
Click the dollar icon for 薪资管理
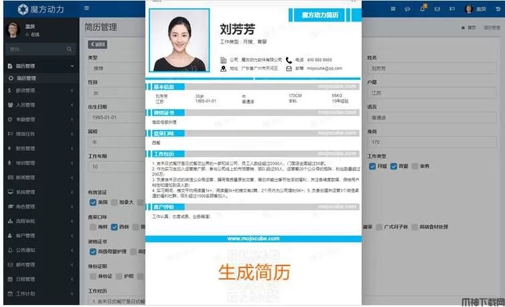tap(9, 90)
